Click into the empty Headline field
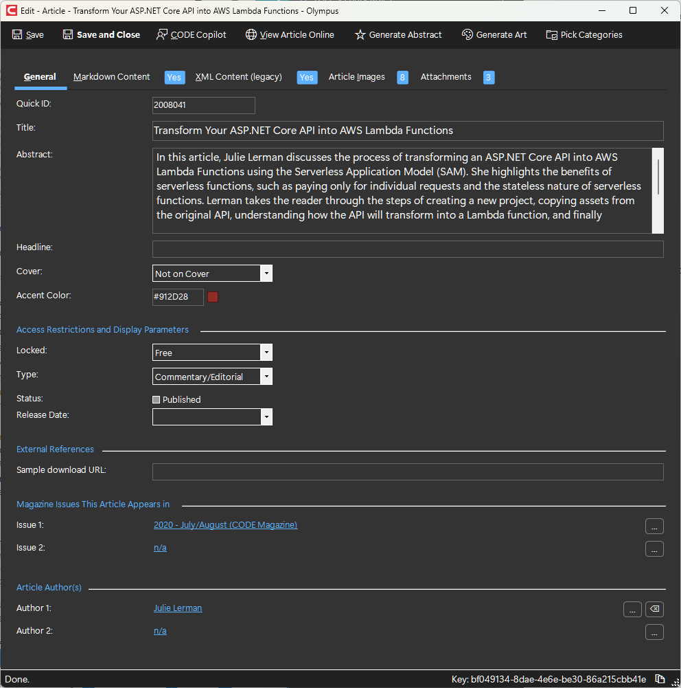 (408, 249)
